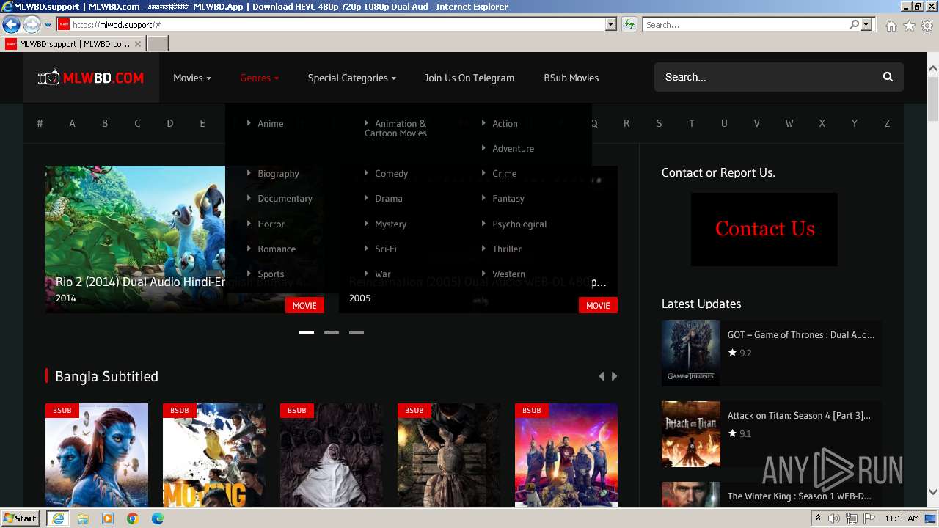
Task: Open The Winter King Season 1 link
Action: point(800,496)
